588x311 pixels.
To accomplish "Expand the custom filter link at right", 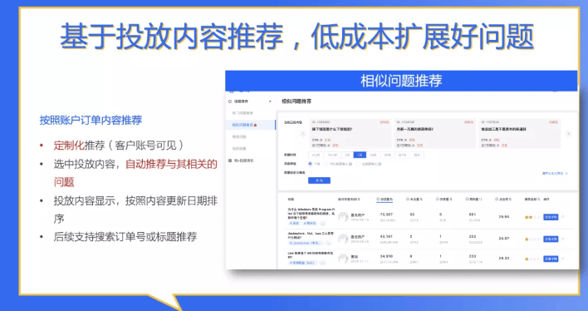I will point(555,174).
